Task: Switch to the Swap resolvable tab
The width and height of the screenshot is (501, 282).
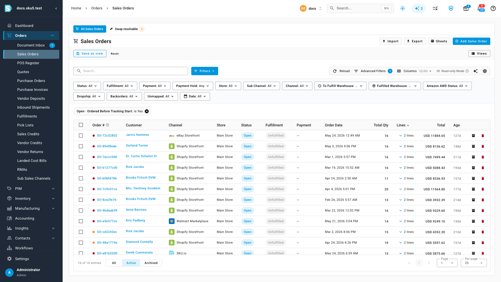Action: [127, 29]
